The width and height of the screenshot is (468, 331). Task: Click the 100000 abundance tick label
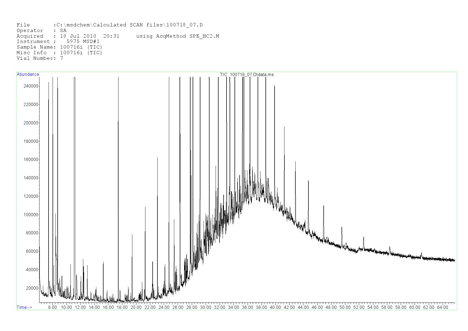tap(31, 215)
